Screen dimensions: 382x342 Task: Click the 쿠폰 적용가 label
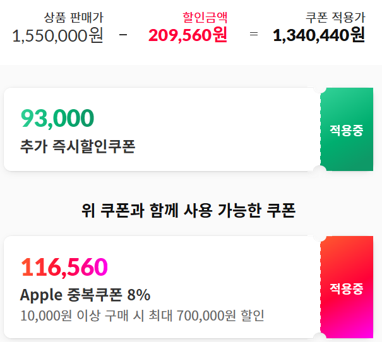(x=335, y=18)
